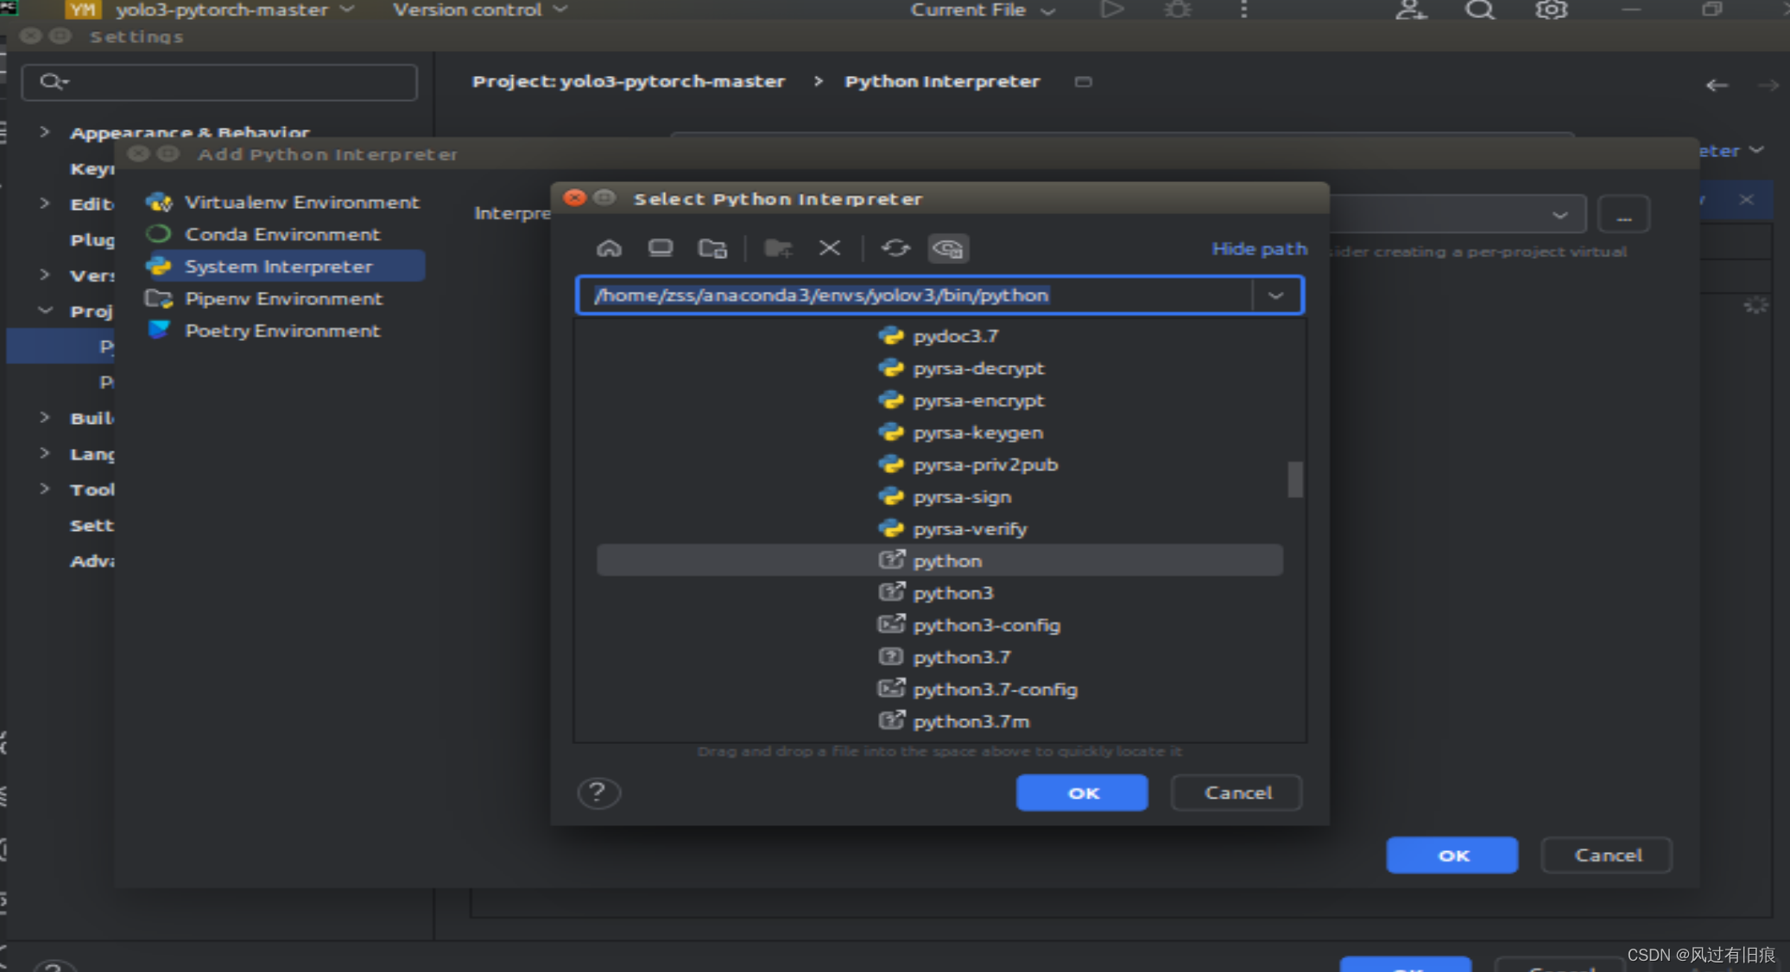Click the Pipenv Environment icon

point(159,297)
